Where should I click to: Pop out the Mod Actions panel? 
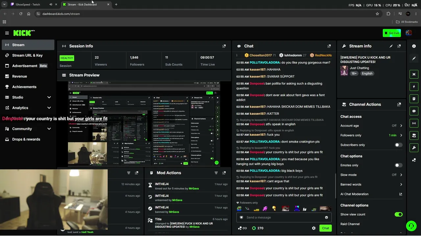[224, 173]
